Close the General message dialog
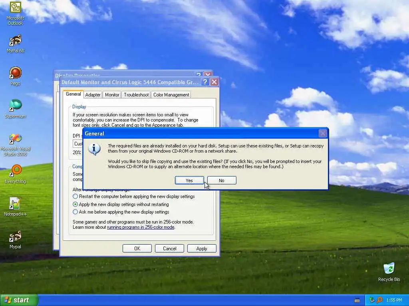The width and height of the screenshot is (409, 306). tap(323, 133)
